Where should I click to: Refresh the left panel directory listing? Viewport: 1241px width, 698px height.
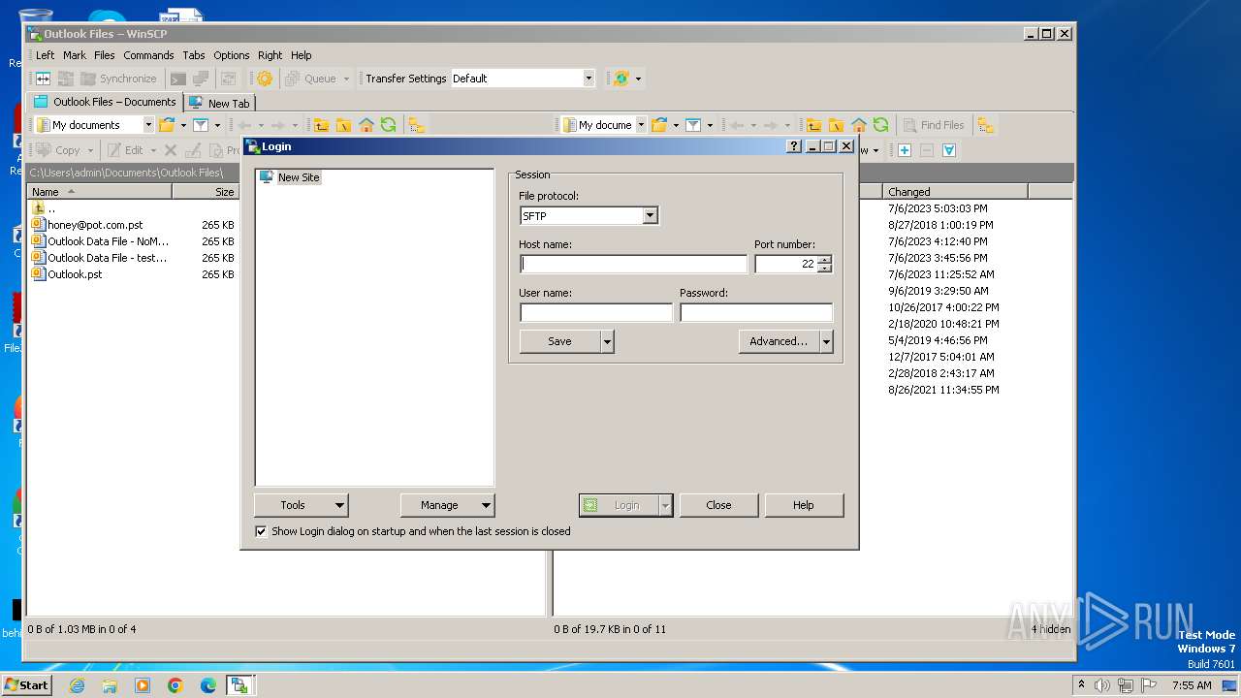point(388,125)
